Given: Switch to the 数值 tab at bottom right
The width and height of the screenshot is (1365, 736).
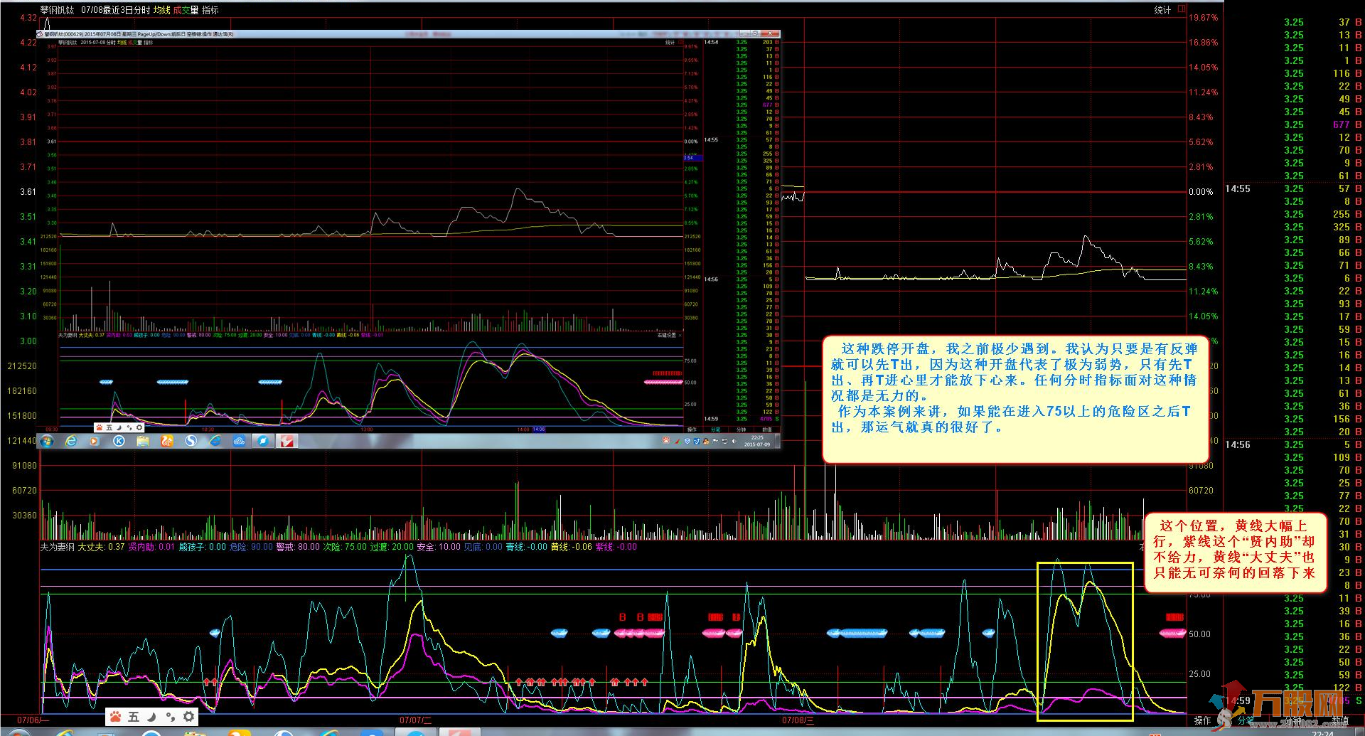Looking at the screenshot, I should 1340,720.
